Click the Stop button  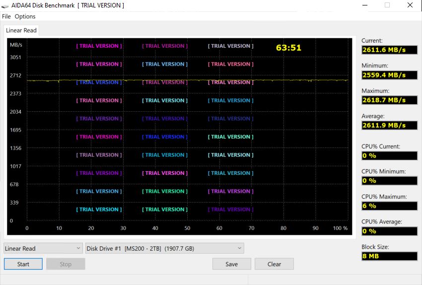(66, 264)
